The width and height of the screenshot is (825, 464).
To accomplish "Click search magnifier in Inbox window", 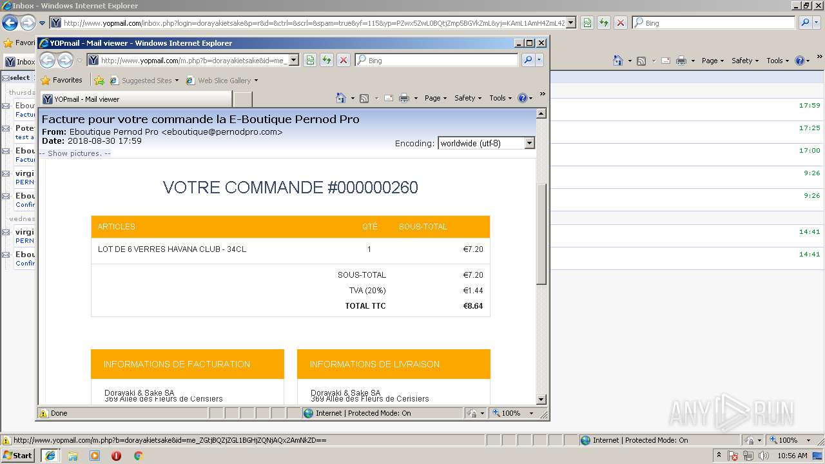I will coord(805,23).
